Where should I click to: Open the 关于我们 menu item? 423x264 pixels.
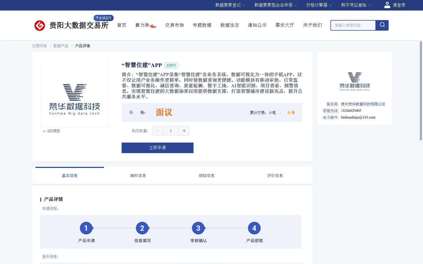pos(312,25)
